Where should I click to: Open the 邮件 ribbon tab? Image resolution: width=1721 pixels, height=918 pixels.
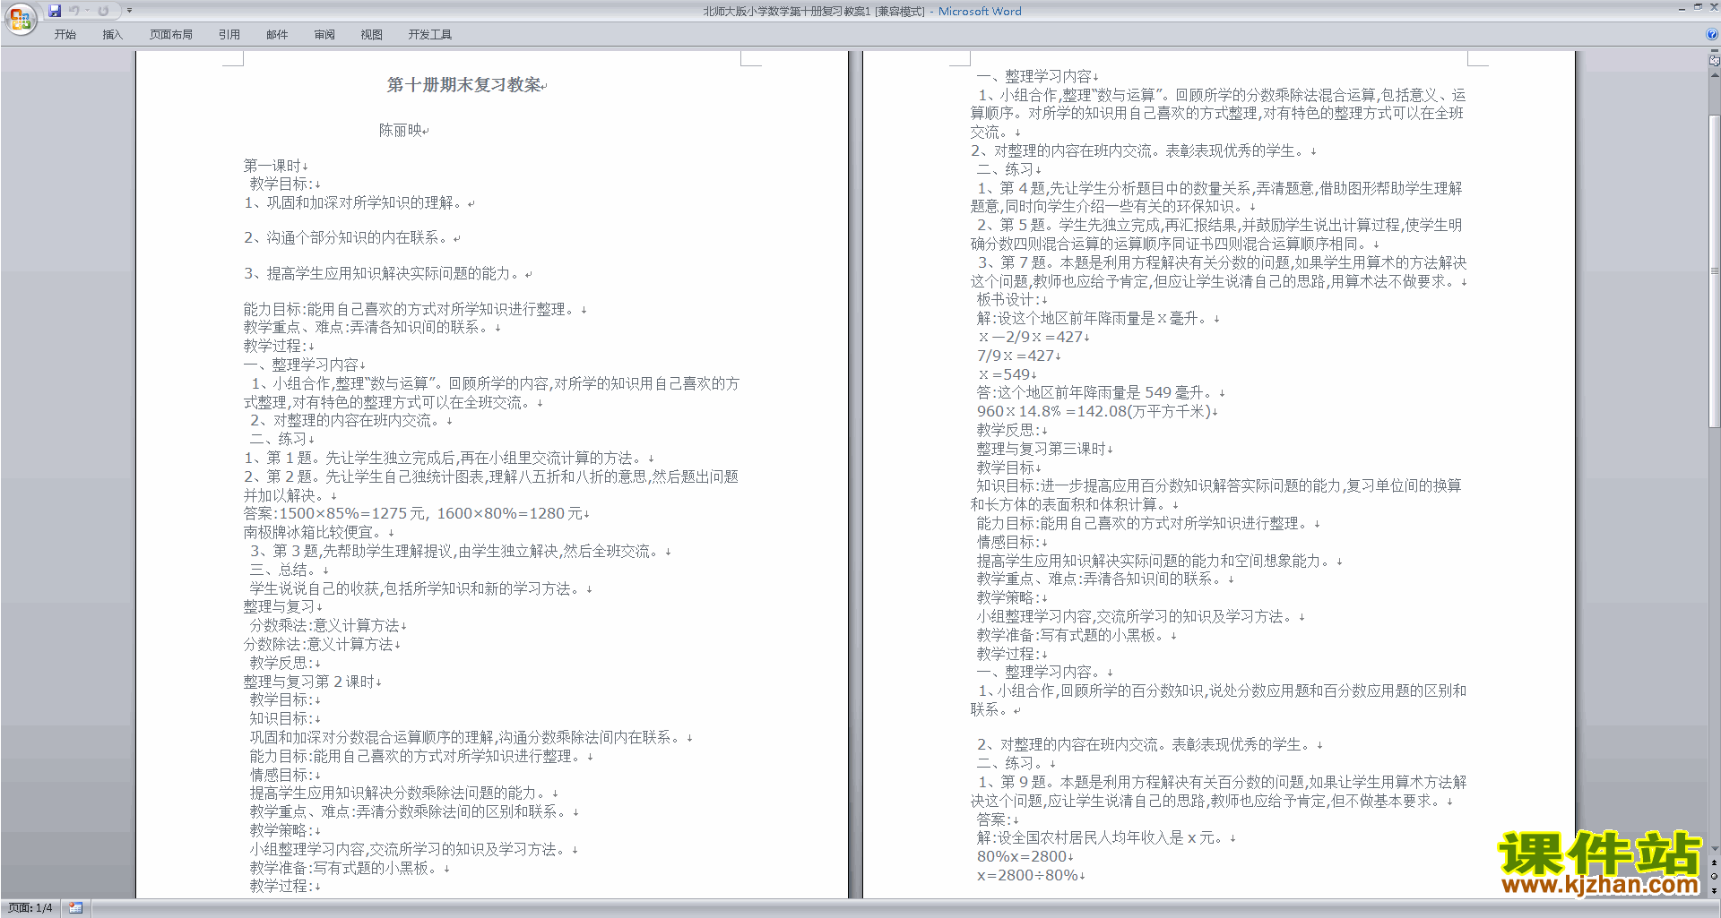pyautogui.click(x=277, y=34)
